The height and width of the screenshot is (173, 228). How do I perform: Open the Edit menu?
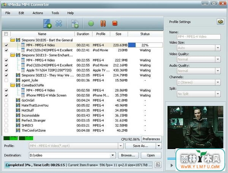point(21,13)
